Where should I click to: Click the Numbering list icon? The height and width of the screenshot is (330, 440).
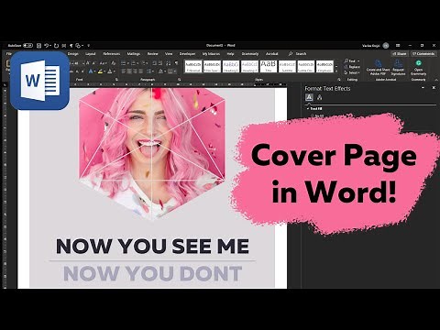click(134, 63)
